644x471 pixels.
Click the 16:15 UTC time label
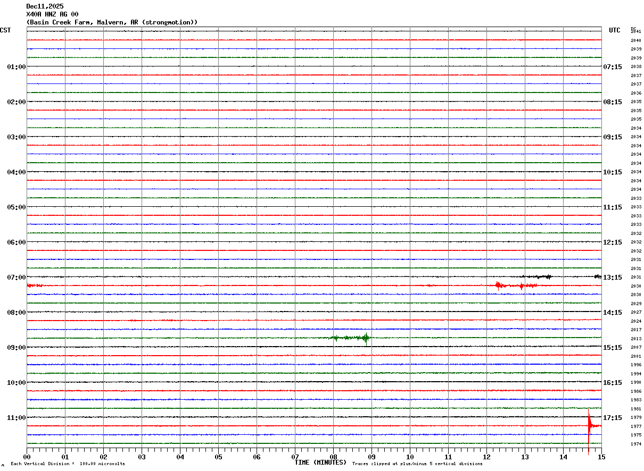[x=613, y=383]
